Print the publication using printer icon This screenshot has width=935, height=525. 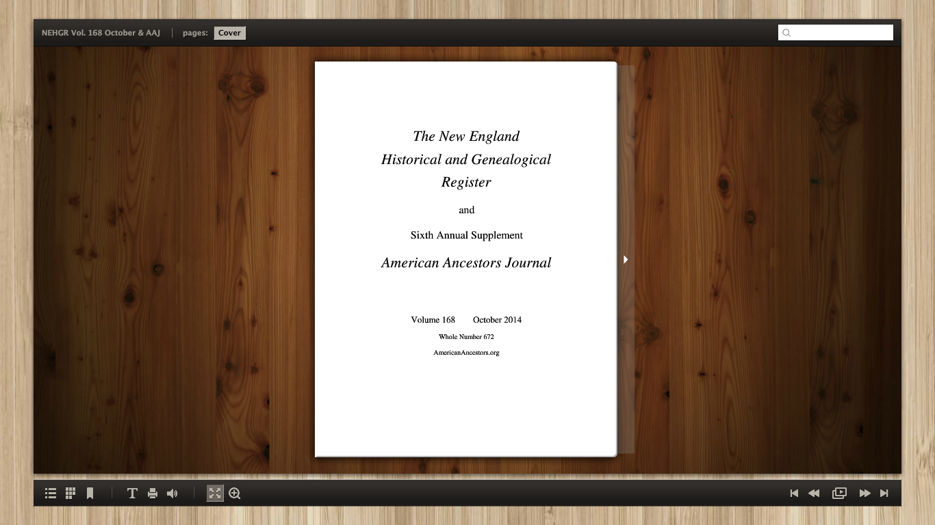click(x=153, y=494)
